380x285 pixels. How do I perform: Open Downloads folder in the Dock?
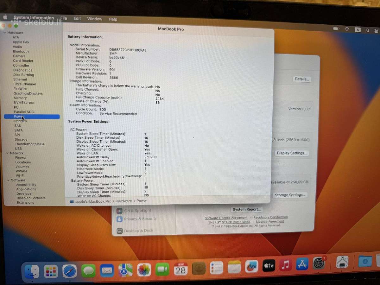365,261
